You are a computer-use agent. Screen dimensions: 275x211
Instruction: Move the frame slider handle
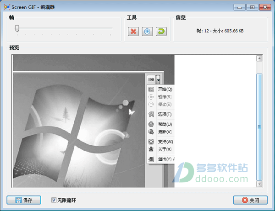[17, 28]
